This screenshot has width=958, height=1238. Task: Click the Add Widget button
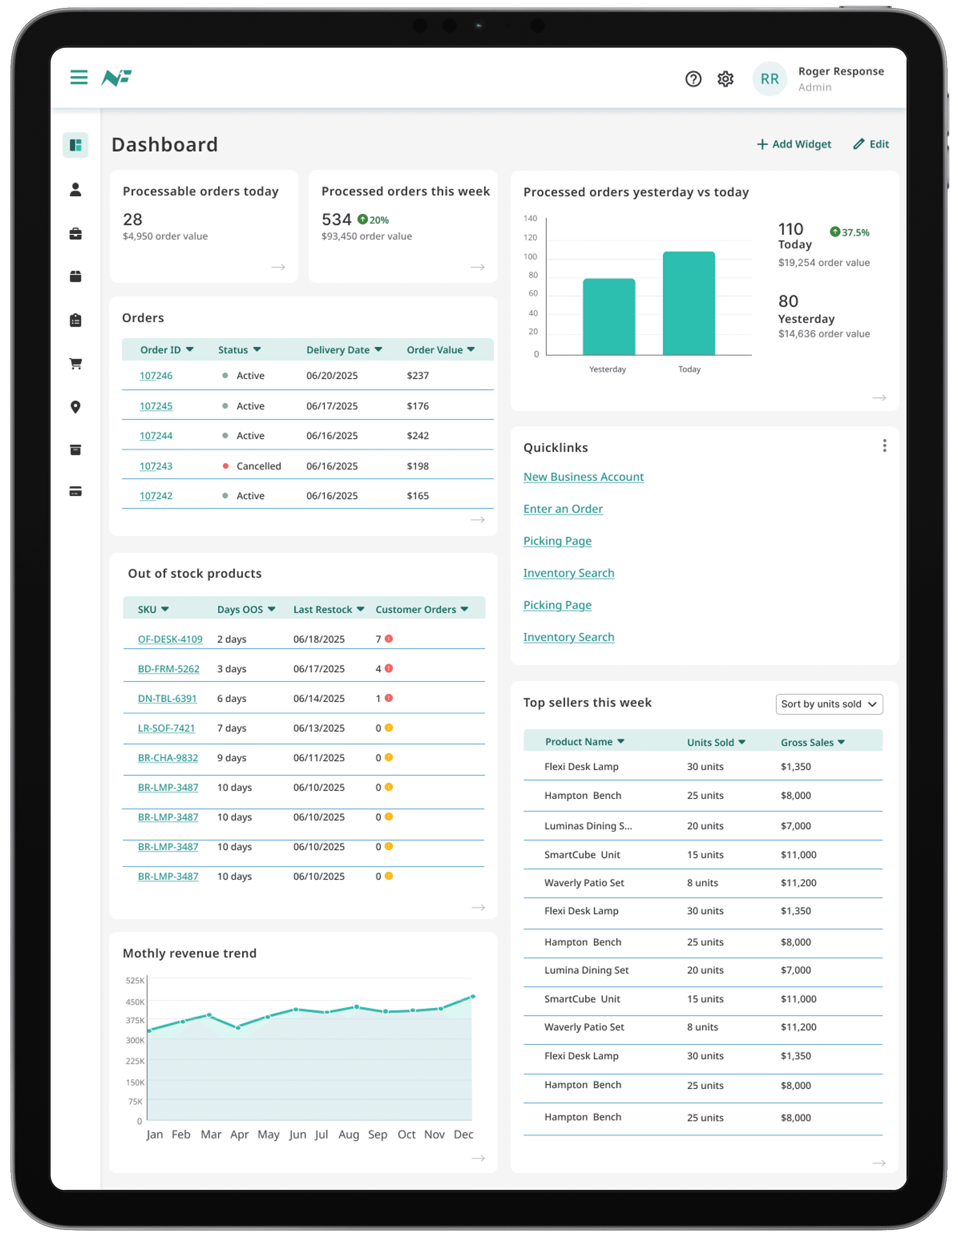coord(794,144)
